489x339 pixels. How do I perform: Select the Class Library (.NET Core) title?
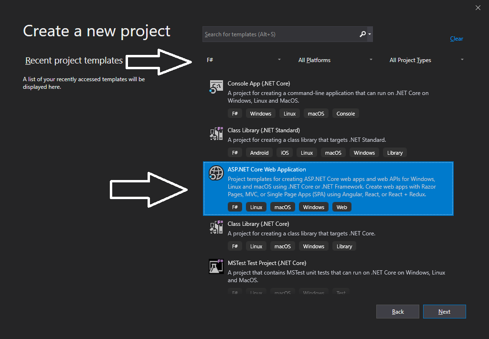(258, 224)
